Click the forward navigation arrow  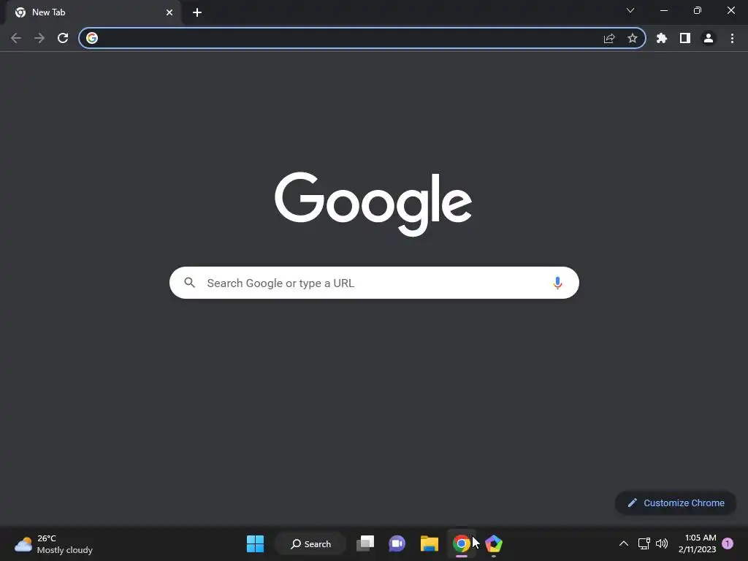pos(39,38)
